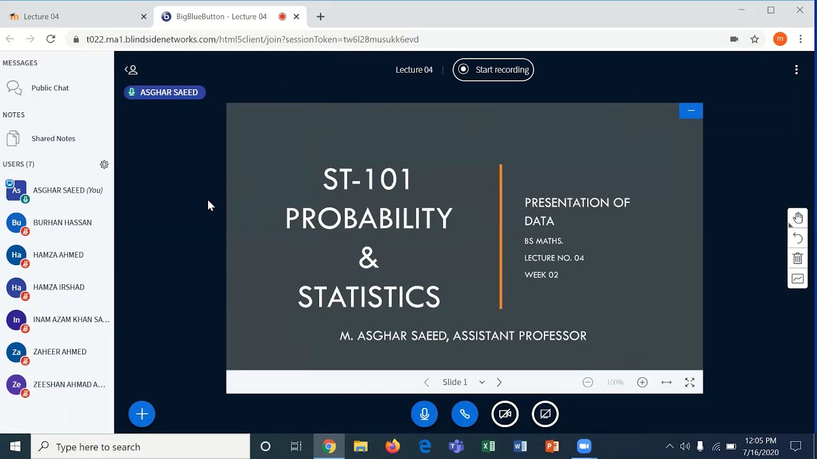The height and width of the screenshot is (459, 817).
Task: Select user HAMZA IRSHAD
Action: coord(57,288)
